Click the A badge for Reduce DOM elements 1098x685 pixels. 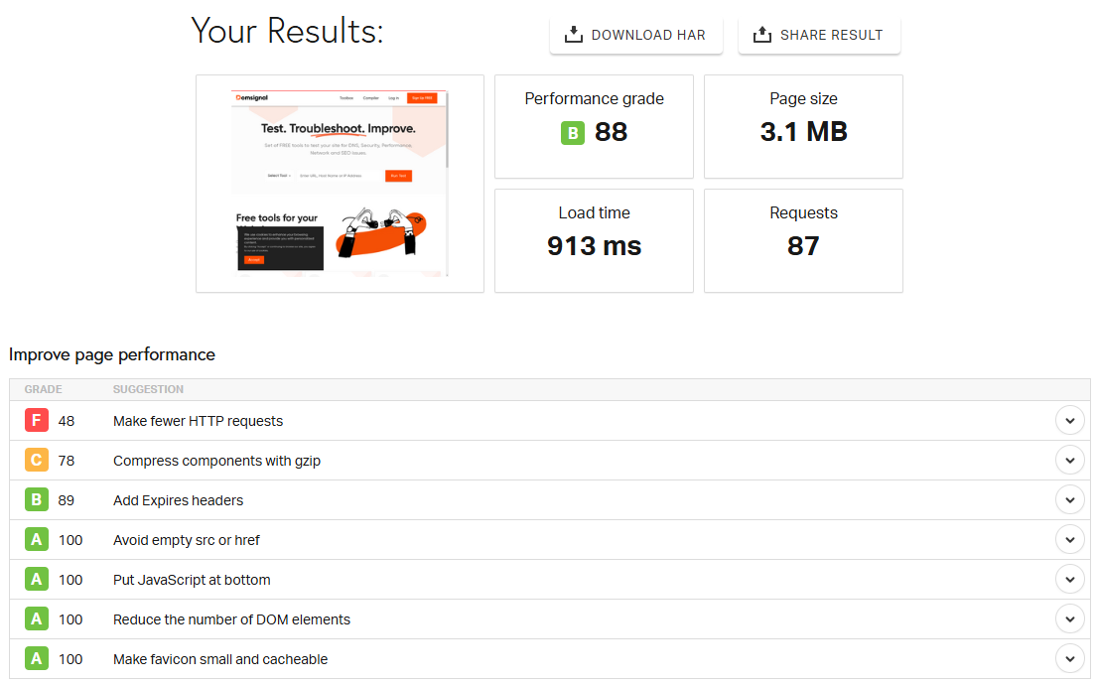coord(37,619)
